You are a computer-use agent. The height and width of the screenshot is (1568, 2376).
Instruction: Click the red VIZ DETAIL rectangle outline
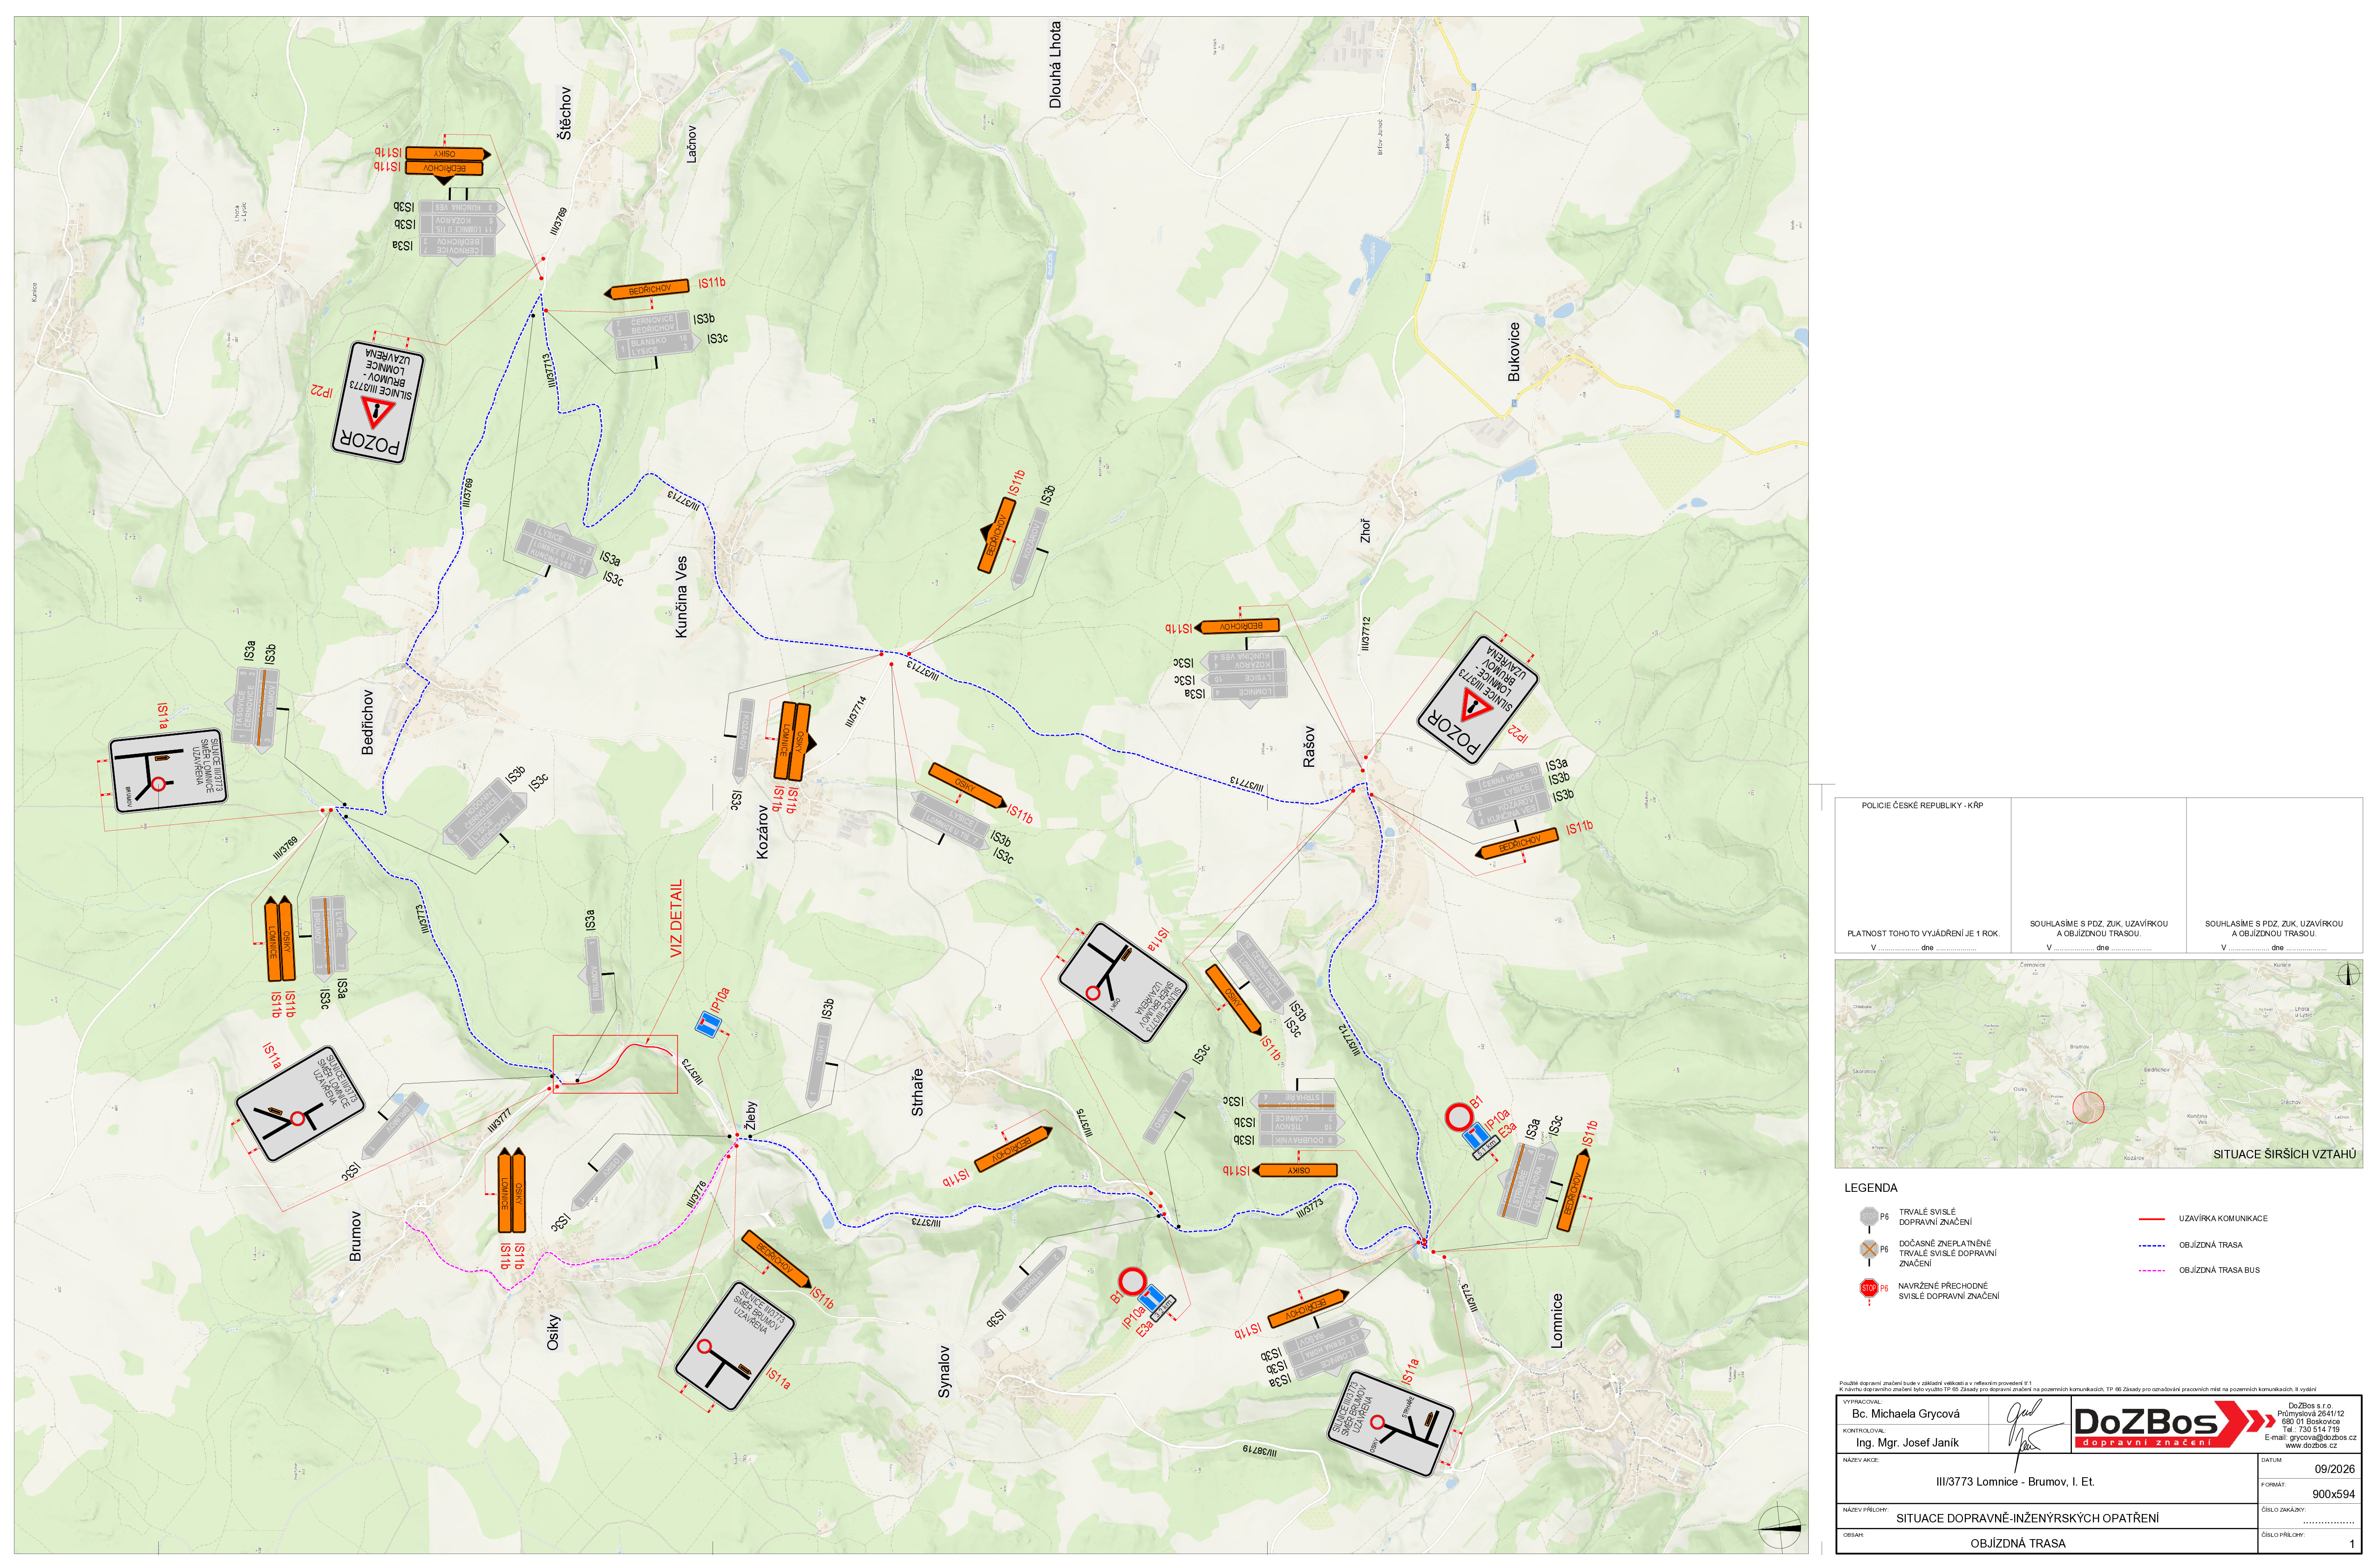[615, 1064]
